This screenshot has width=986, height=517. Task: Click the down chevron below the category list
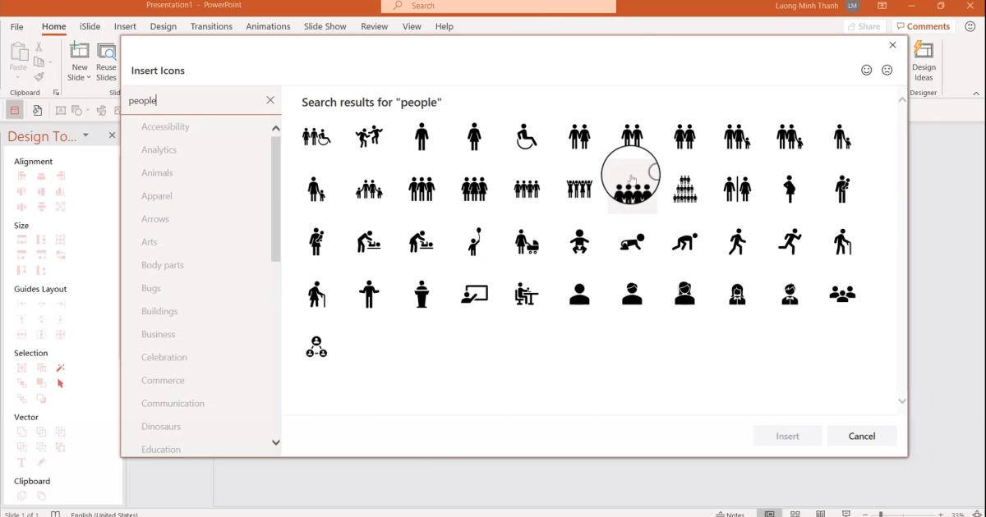click(x=275, y=442)
